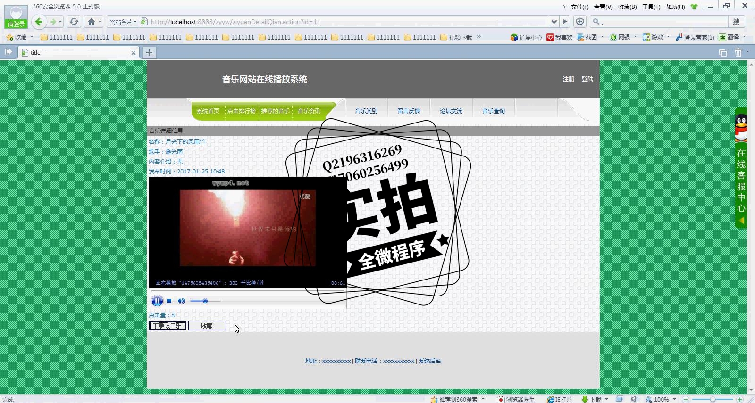
Task: Open the 视频下载 bookmark folder
Action: click(x=456, y=37)
